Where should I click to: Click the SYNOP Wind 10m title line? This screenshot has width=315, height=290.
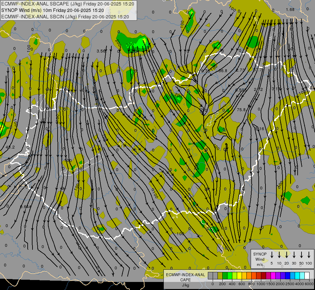click(x=52, y=10)
